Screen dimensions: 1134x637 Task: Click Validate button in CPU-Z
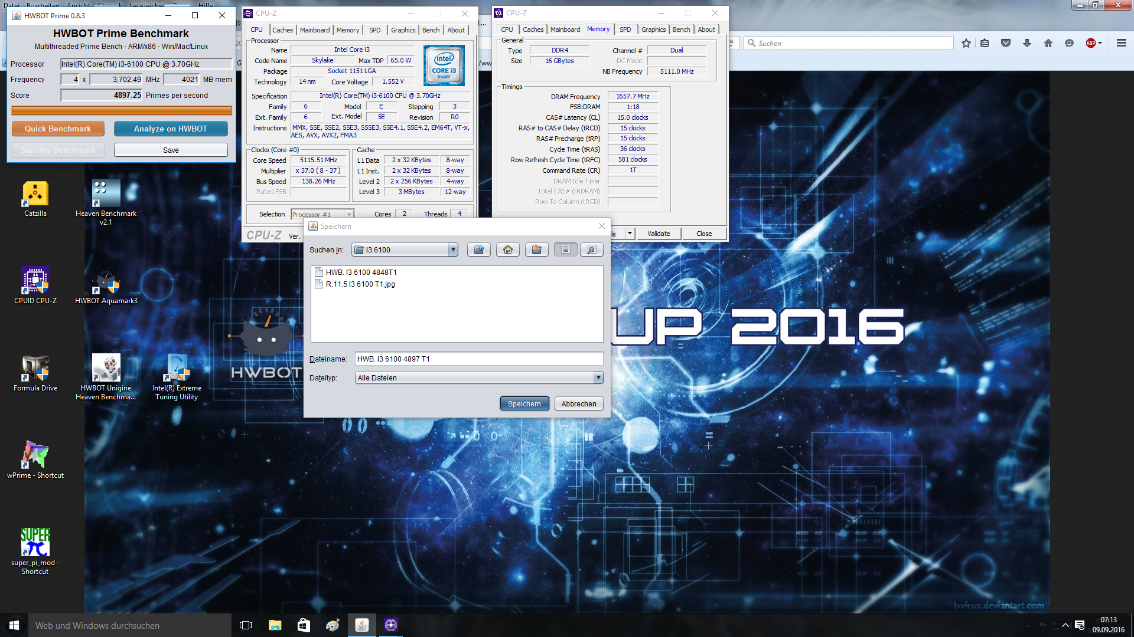pyautogui.click(x=659, y=234)
